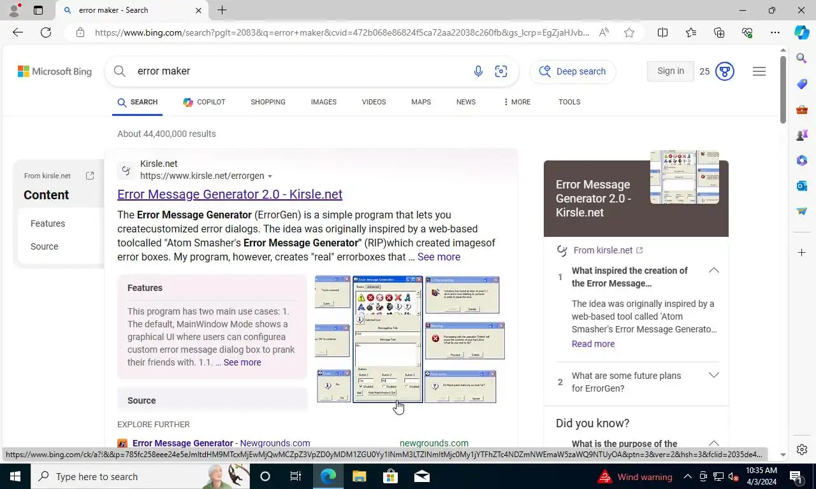This screenshot has height=489, width=816.
Task: Activate read aloud icon in address bar
Action: tap(604, 32)
